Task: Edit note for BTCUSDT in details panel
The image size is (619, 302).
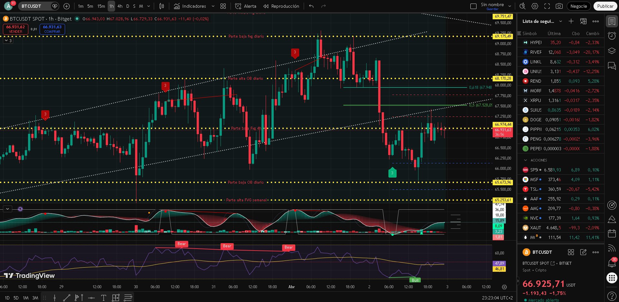Action: coord(583,252)
